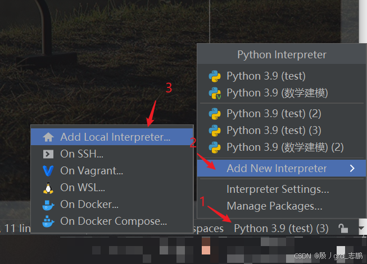Open Manage Packages...
Viewport: 367px width, 264px height.
click(x=282, y=206)
